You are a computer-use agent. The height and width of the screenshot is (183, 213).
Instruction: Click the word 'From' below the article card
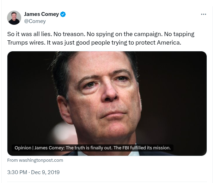point(12,160)
